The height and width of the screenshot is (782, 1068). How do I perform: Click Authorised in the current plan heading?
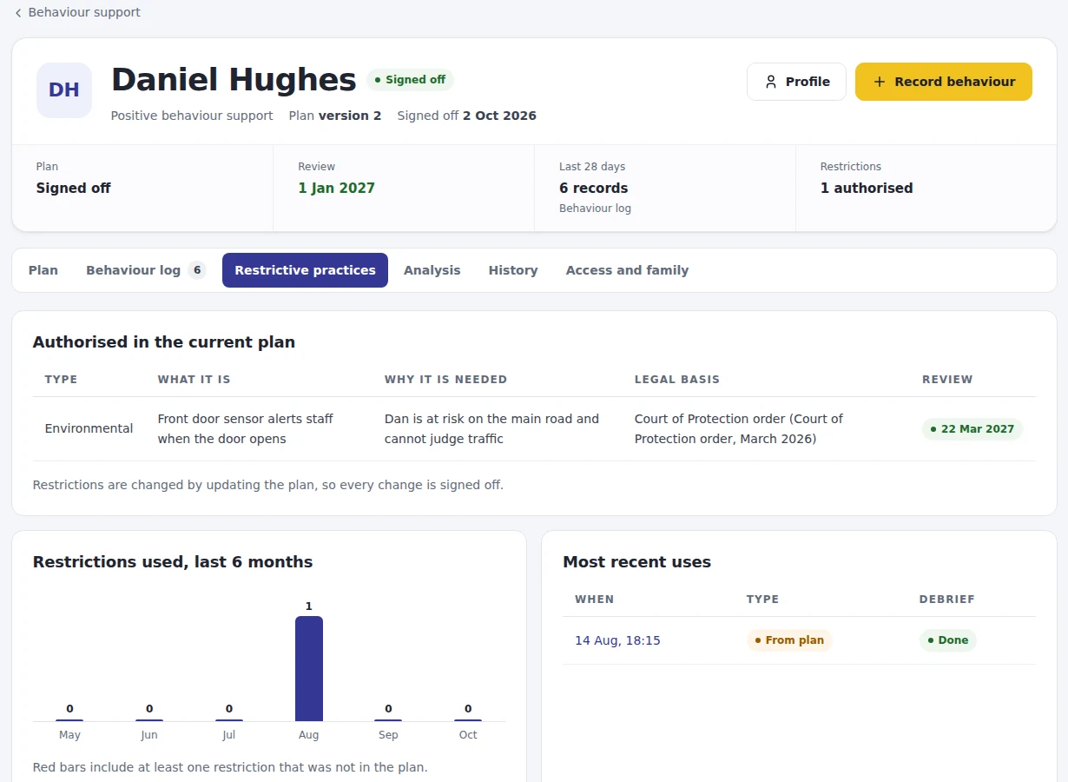[164, 342]
